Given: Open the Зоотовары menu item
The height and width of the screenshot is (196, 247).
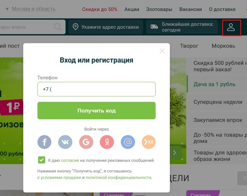Looking at the screenshot, I should click(159, 9).
